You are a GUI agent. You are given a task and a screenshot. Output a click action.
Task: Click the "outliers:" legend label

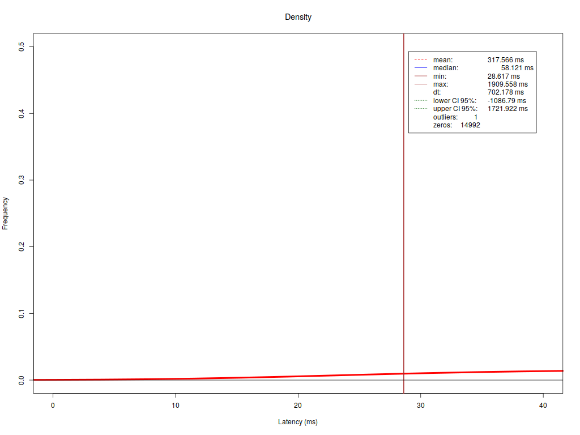[445, 117]
